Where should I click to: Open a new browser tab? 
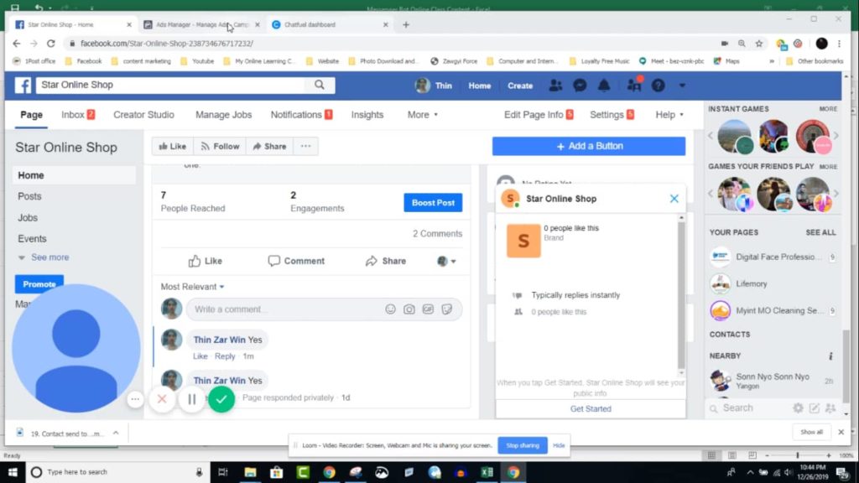click(406, 24)
